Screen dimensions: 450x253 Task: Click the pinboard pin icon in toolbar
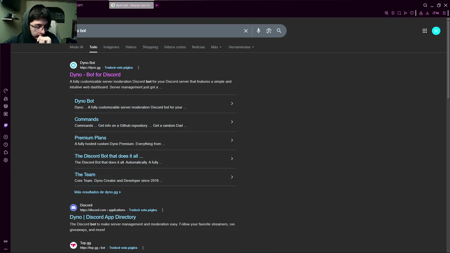click(x=393, y=13)
